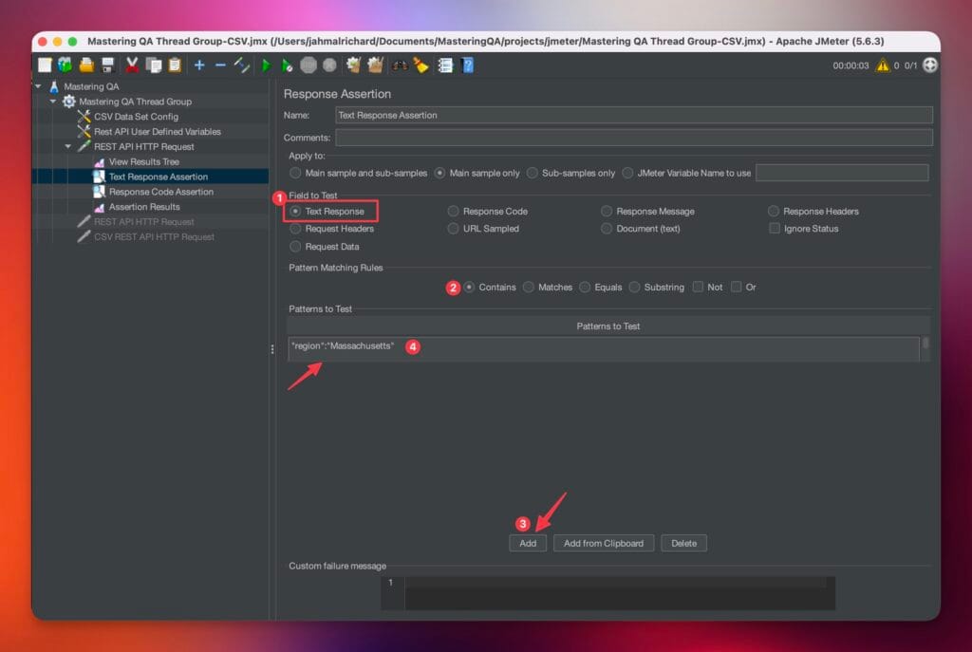Click the Search binoculars icon

[x=400, y=65]
